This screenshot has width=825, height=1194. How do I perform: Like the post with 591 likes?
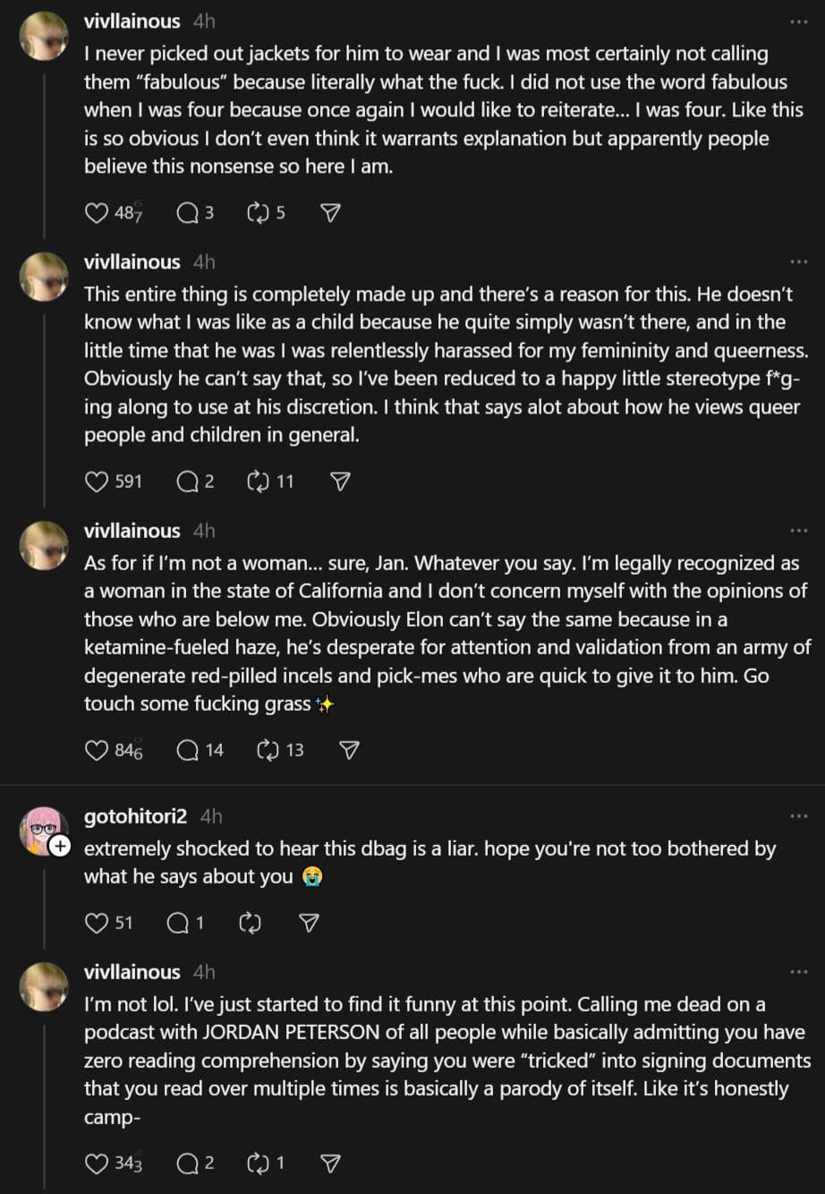[97, 482]
